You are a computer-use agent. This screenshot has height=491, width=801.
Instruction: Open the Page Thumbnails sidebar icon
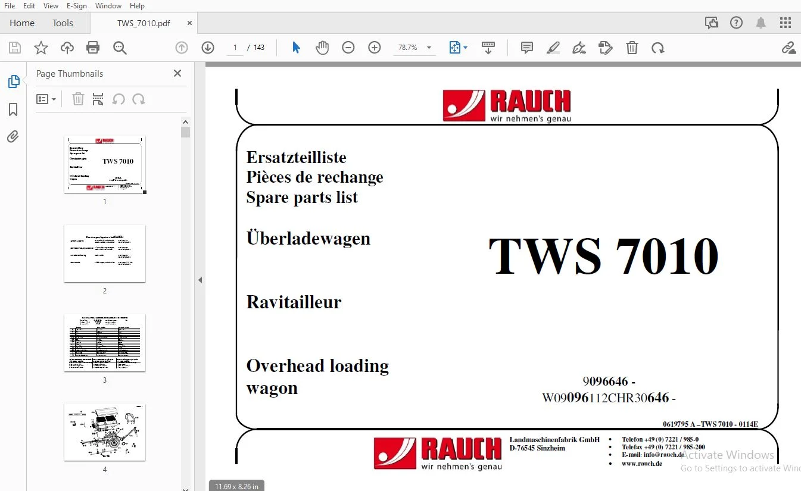tap(14, 82)
